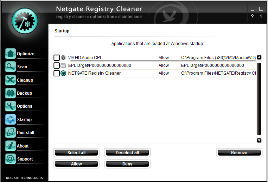Click the Backup icon in sidebar
Image resolution: width=268 pixels, height=182 pixels.
pos(10,93)
